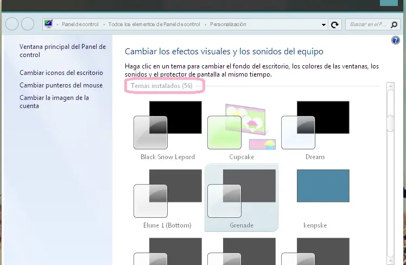Click the Cambiar los efectos visuales heading
Screen dimensions: 406x265
224,52
